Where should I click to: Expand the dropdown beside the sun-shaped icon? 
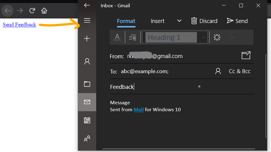click(x=232, y=37)
